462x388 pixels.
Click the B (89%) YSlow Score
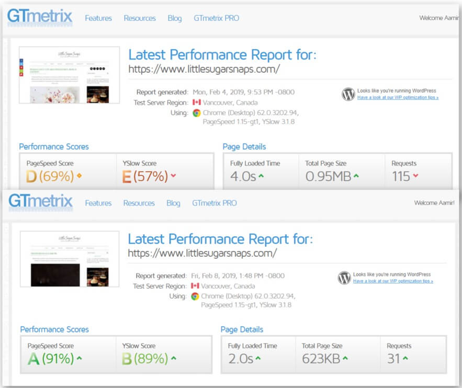(145, 359)
